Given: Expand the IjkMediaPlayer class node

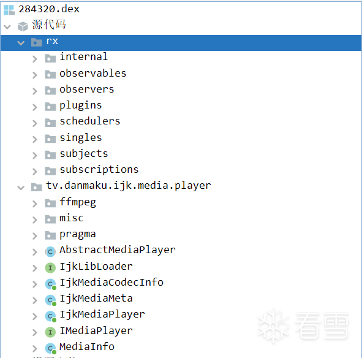Looking at the screenshot, I should coord(35,316).
